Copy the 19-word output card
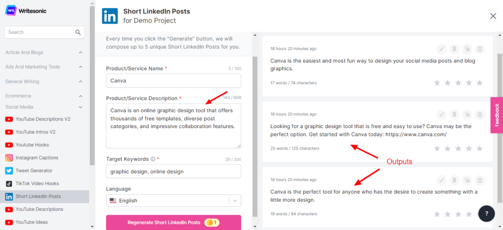 tap(467, 180)
